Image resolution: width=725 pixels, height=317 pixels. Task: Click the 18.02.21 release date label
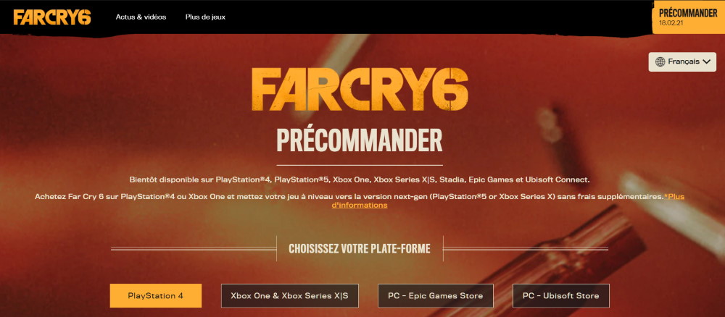coord(671,22)
